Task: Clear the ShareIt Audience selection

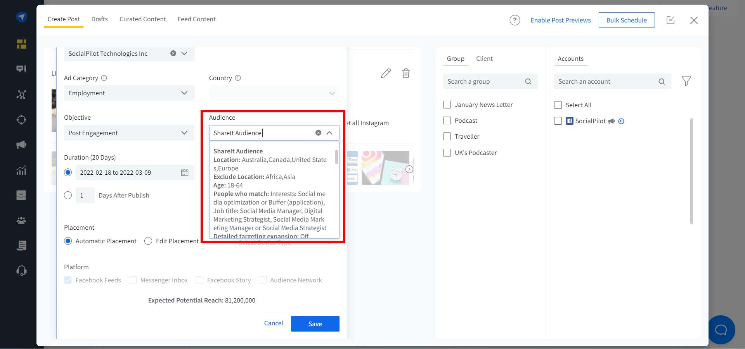Action: pyautogui.click(x=318, y=133)
